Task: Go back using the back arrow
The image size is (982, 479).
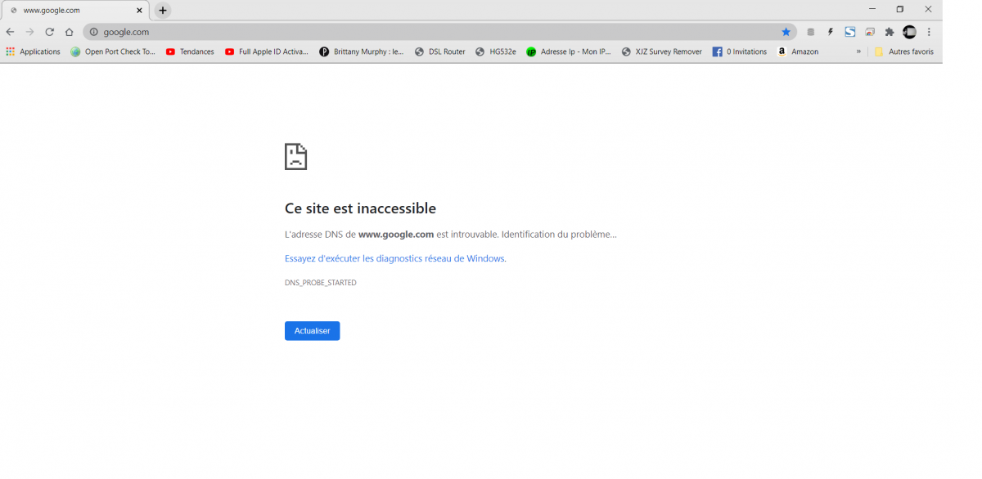Action: click(10, 32)
